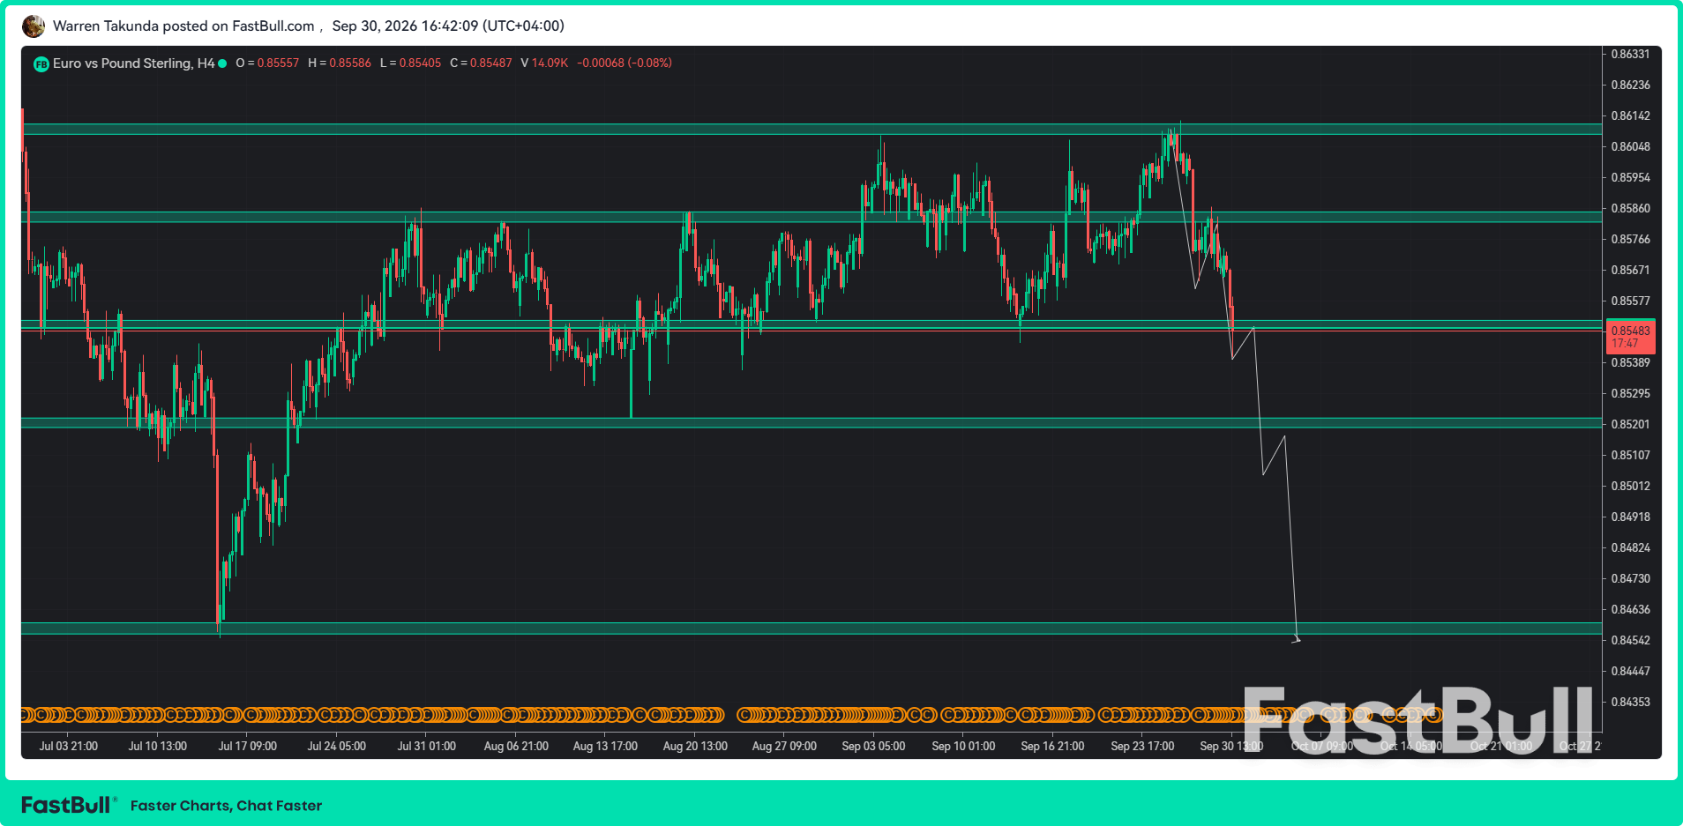Viewport: 1683px width, 826px height.
Task: Open the 'Warren Takunda posted on FastBull.com' text
Action: point(183,26)
